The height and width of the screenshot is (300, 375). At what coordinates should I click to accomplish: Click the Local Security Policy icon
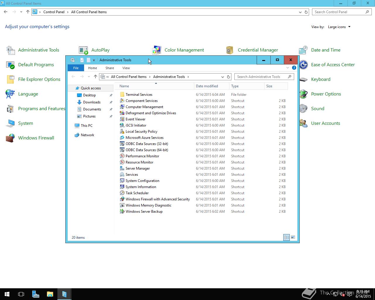coord(122,132)
